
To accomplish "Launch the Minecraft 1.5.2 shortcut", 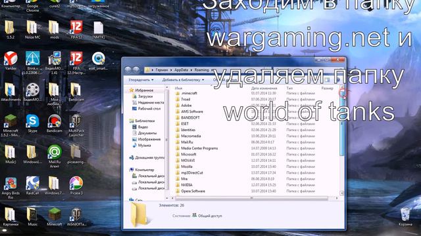I will (x=11, y=125).
